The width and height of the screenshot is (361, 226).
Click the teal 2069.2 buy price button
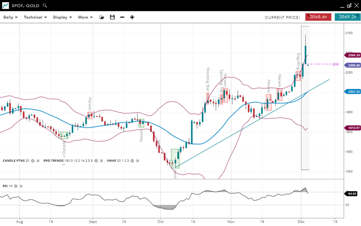[347, 17]
